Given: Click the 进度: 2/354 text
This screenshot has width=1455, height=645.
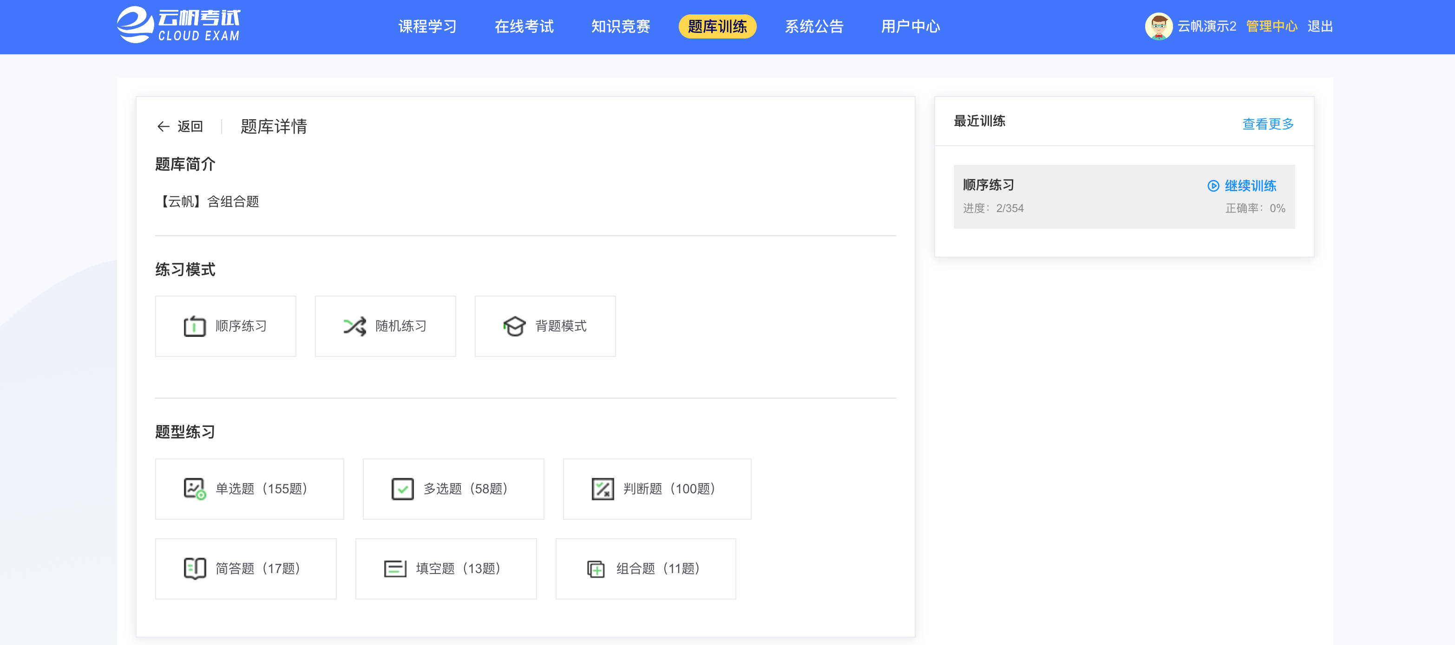Looking at the screenshot, I should point(994,208).
